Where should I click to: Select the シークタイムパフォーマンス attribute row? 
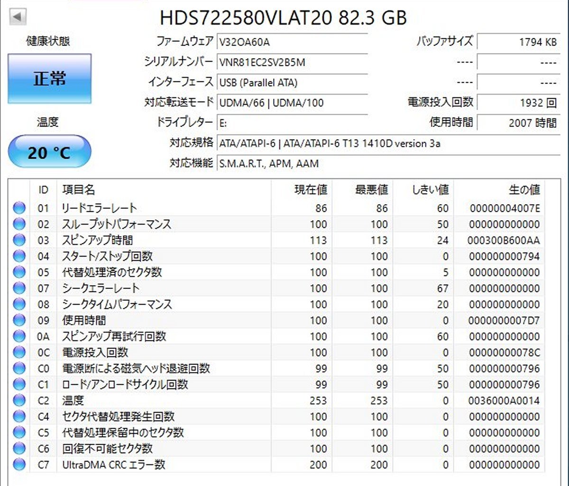(277, 304)
